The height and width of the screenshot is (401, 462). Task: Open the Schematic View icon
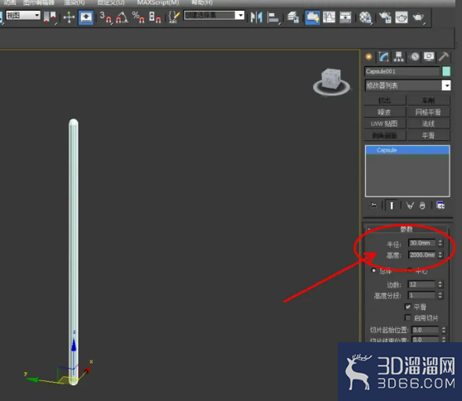point(345,17)
